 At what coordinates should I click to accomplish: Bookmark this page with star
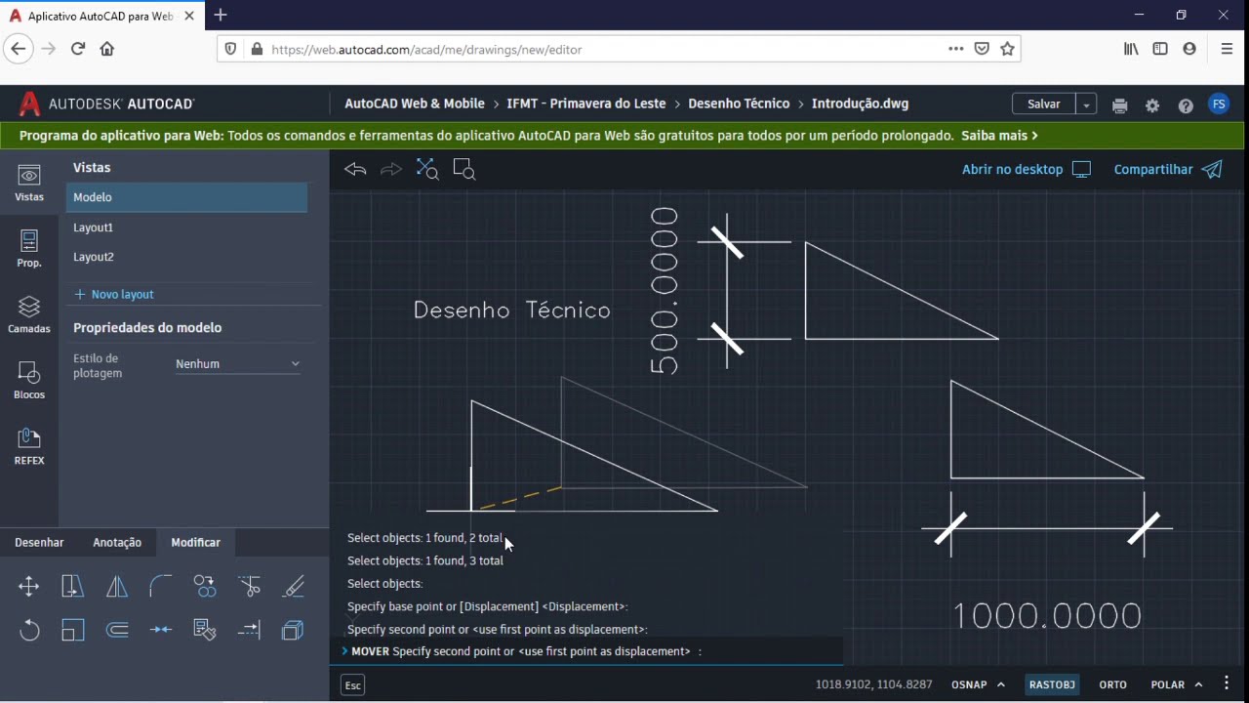[1008, 49]
